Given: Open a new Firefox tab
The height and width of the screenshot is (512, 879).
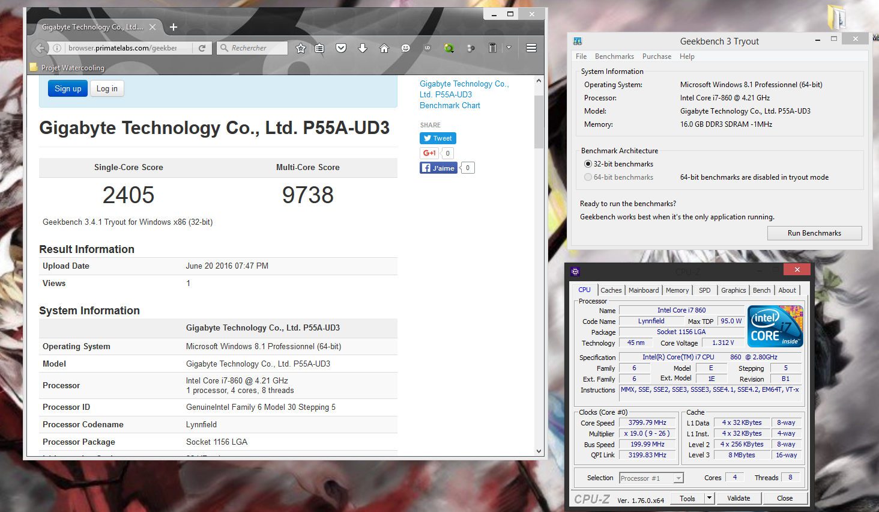Looking at the screenshot, I should pos(174,27).
